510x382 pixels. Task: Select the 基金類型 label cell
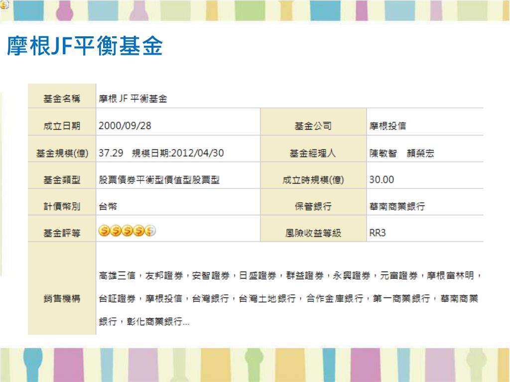(x=62, y=176)
